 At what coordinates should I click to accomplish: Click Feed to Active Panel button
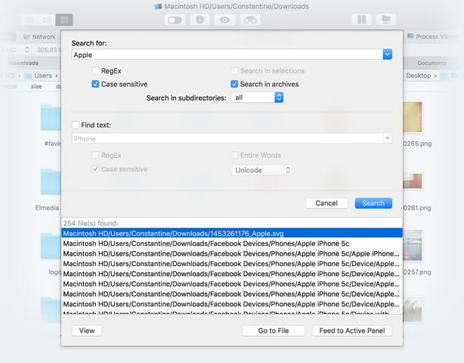[x=352, y=330]
